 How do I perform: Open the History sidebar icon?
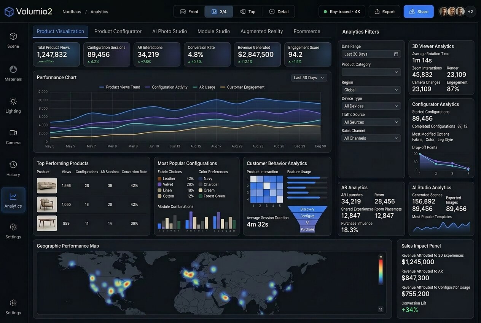click(x=13, y=165)
